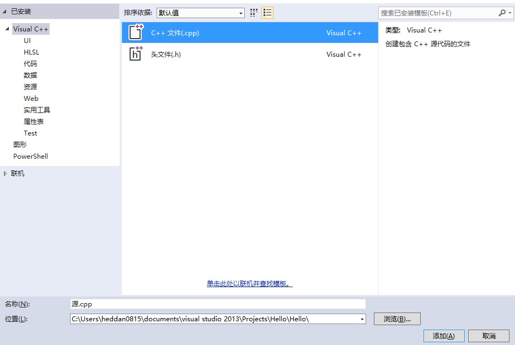Select the 资源 category

pos(30,87)
